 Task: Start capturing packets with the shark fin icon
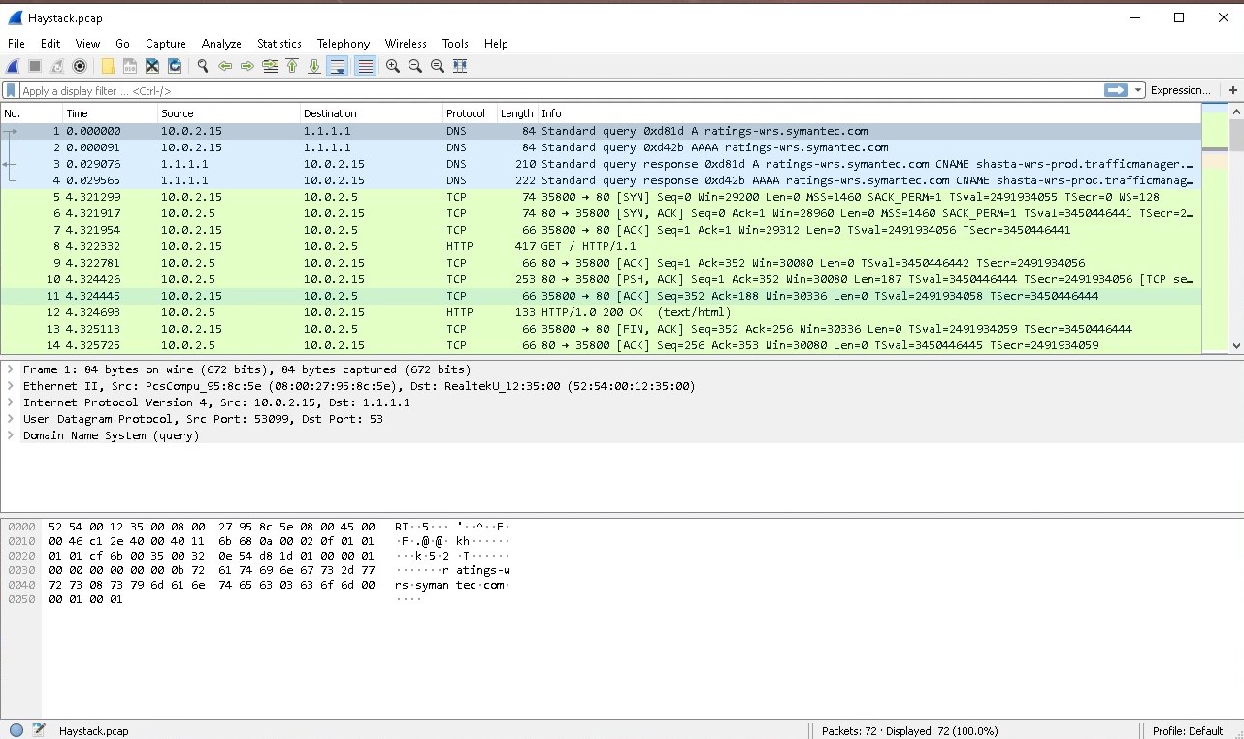click(13, 66)
